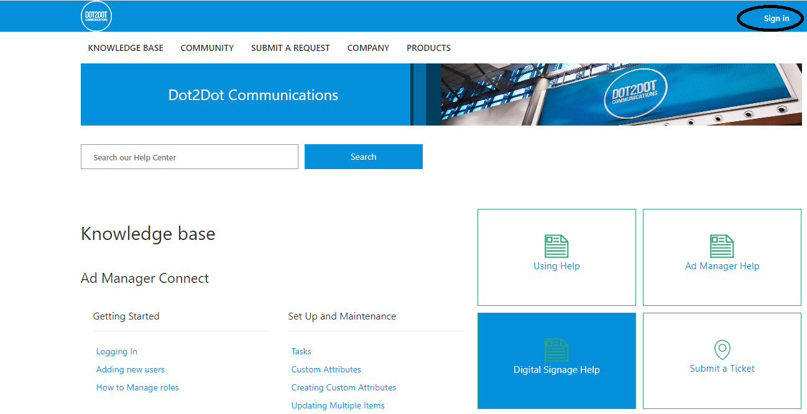Open the Logging In article
807x414 pixels.
coord(117,351)
